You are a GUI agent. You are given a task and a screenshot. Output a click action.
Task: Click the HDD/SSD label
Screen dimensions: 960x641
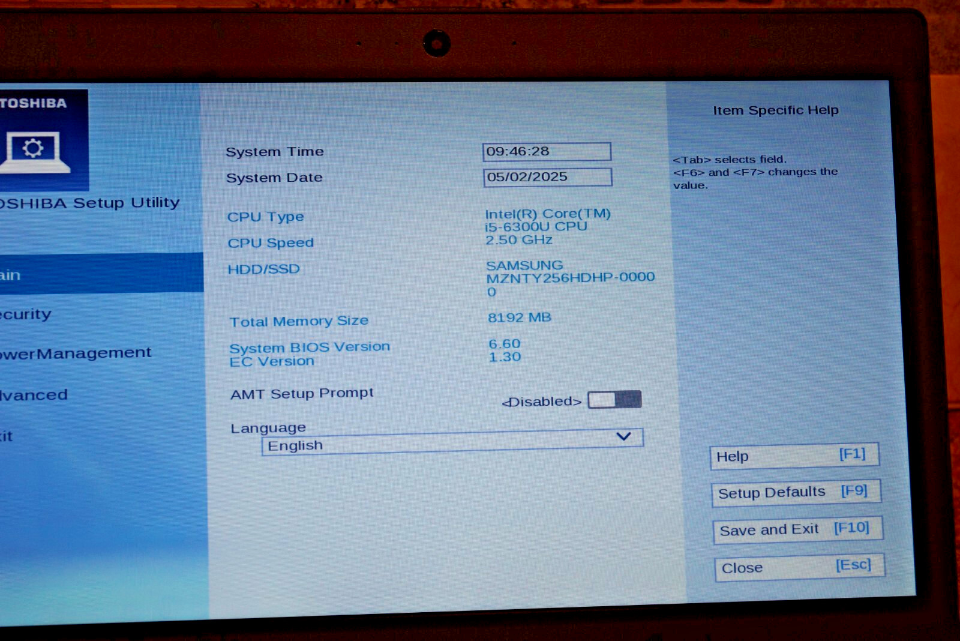[263, 269]
